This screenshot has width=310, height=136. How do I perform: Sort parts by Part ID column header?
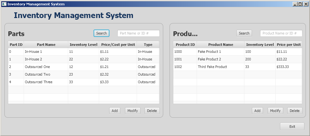[16, 45]
